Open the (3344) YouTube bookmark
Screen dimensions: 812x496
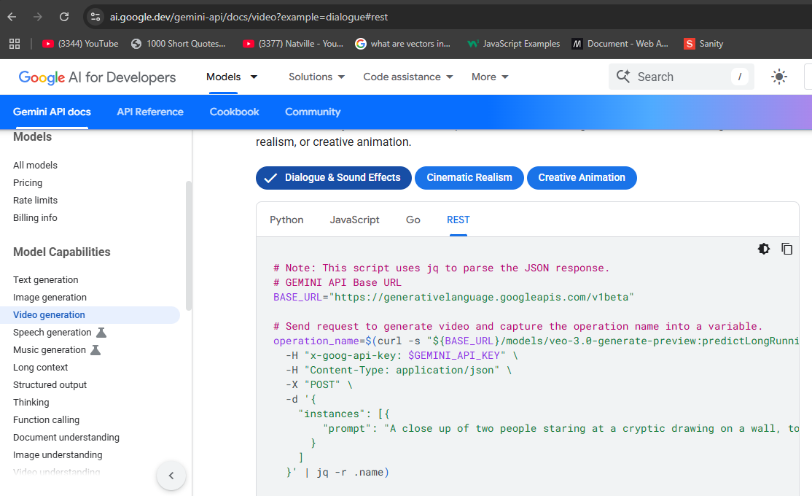click(x=80, y=44)
